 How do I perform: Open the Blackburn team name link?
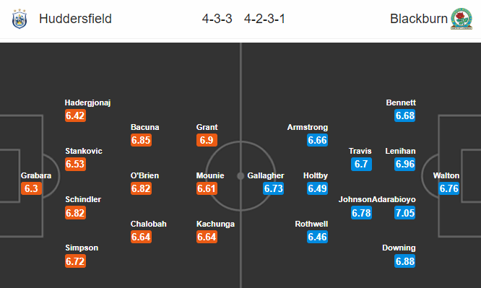click(419, 19)
